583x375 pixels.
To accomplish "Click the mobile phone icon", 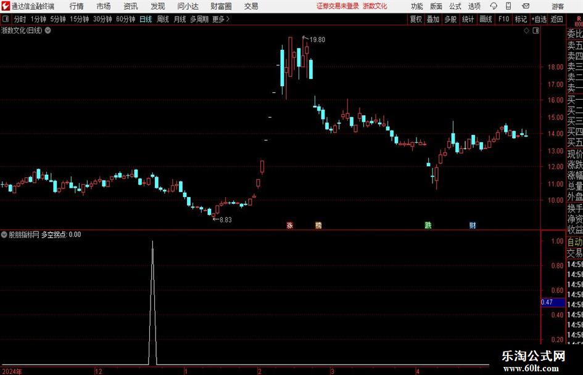I will pos(508,6).
